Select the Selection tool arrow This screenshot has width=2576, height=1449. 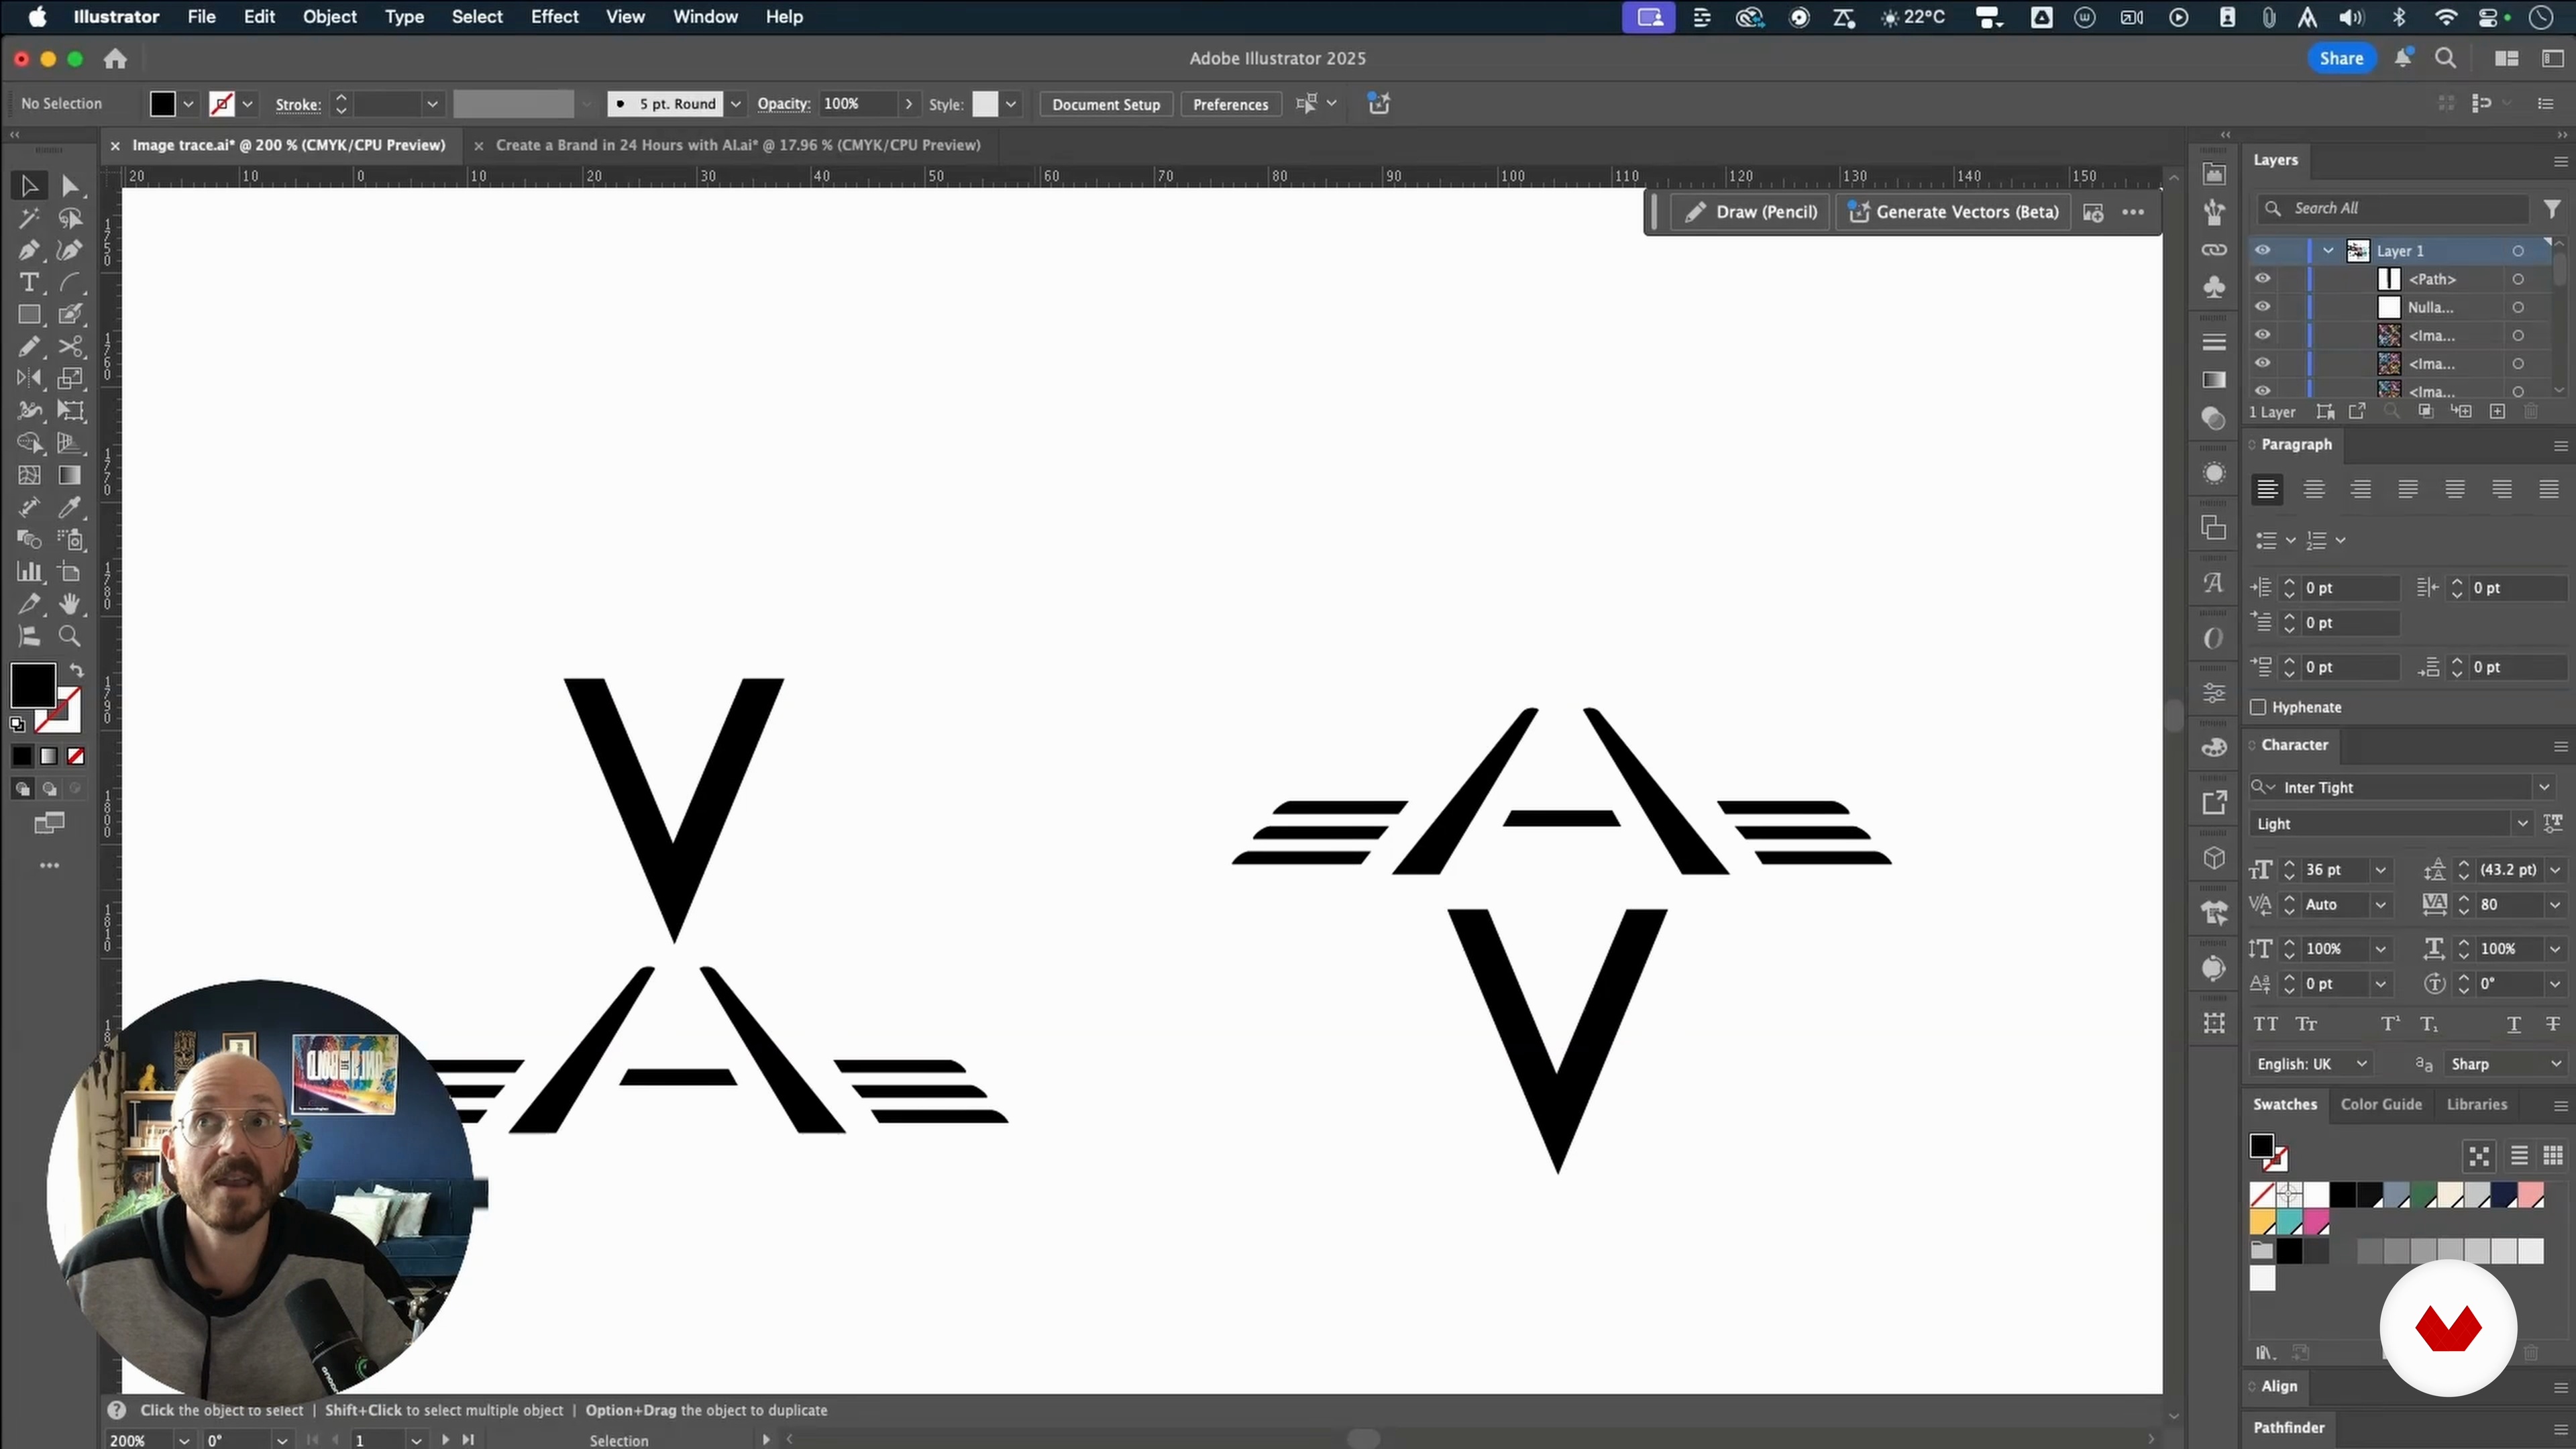29,186
